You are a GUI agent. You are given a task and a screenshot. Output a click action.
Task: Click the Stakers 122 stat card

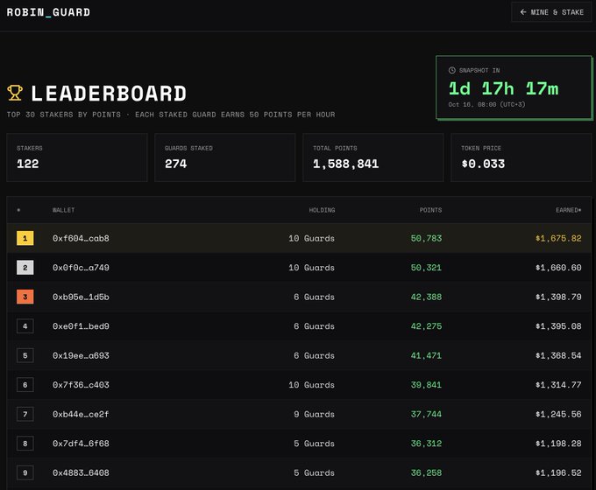coord(77,157)
